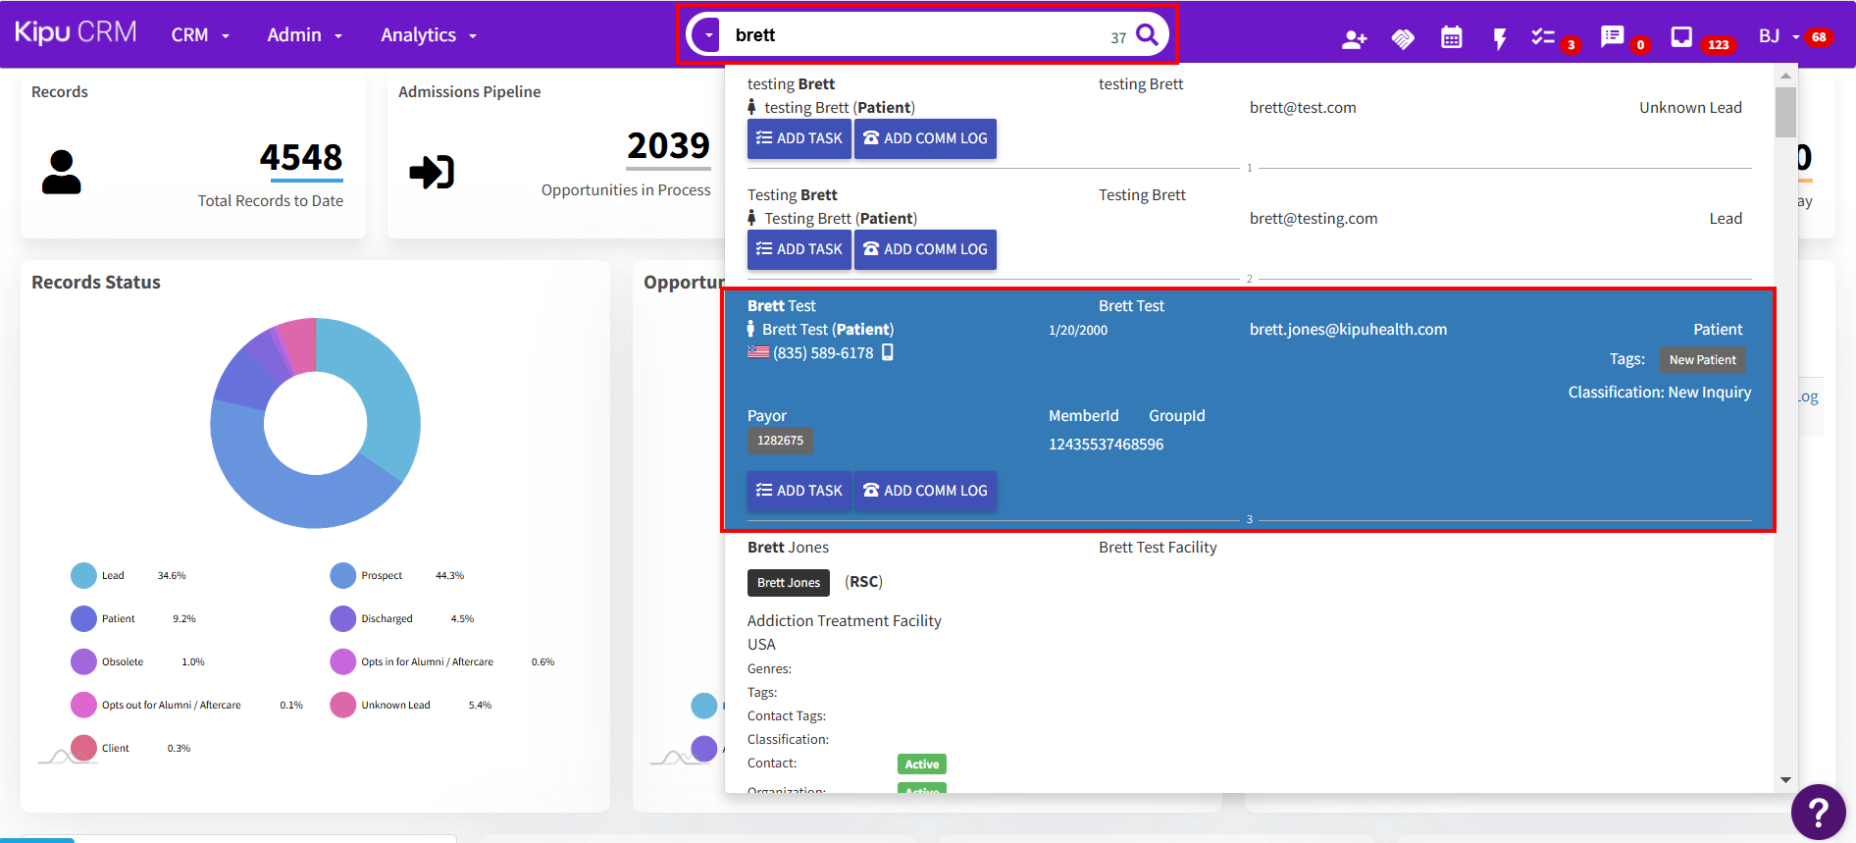Viewport: 1856px width, 843px height.
Task: Open the task checklist icon
Action: pyautogui.click(x=1543, y=37)
